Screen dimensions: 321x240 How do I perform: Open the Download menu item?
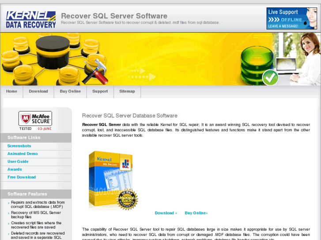coord(38,92)
